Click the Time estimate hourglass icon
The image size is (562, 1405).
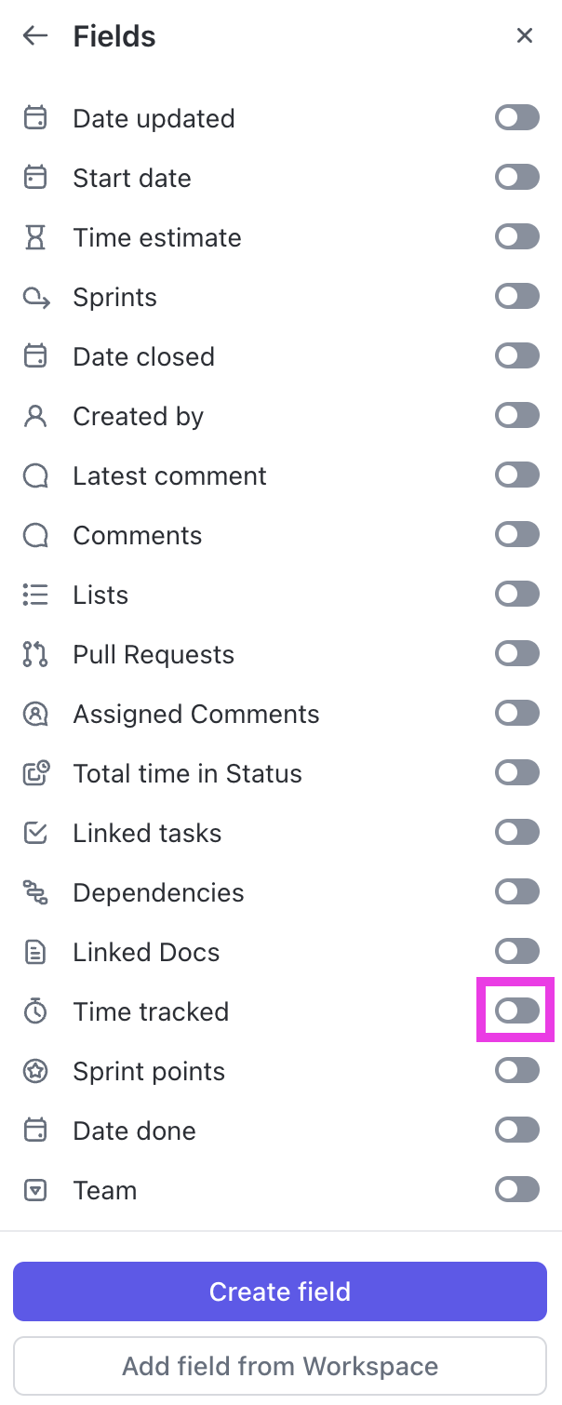pos(34,237)
